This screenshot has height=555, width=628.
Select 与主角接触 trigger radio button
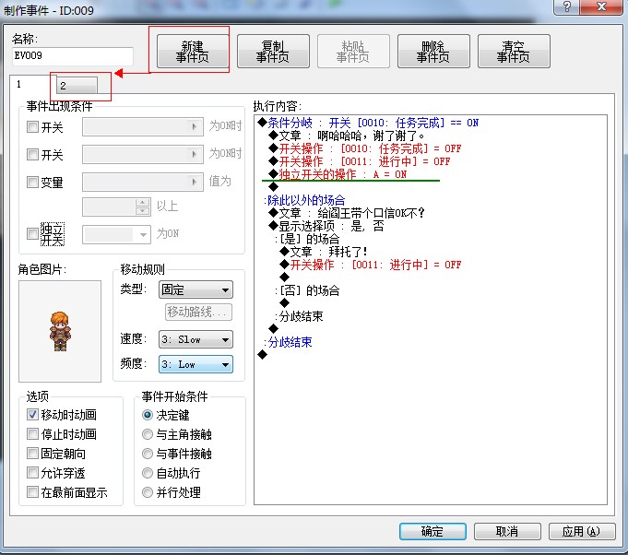click(x=148, y=434)
